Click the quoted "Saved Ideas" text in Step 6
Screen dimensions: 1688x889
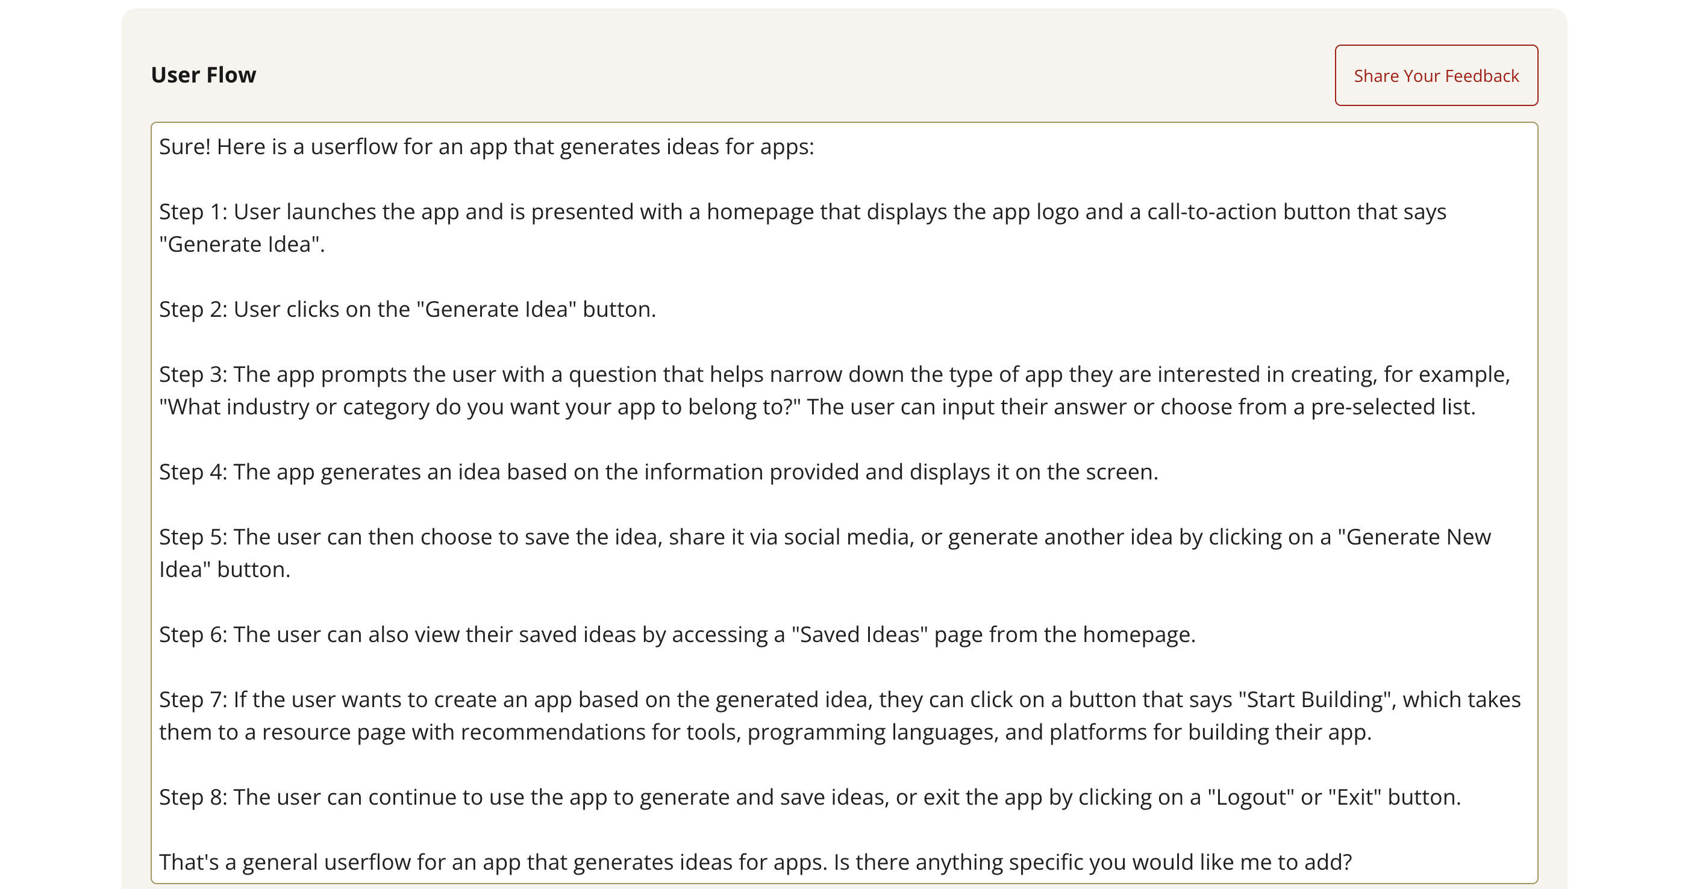(x=859, y=634)
